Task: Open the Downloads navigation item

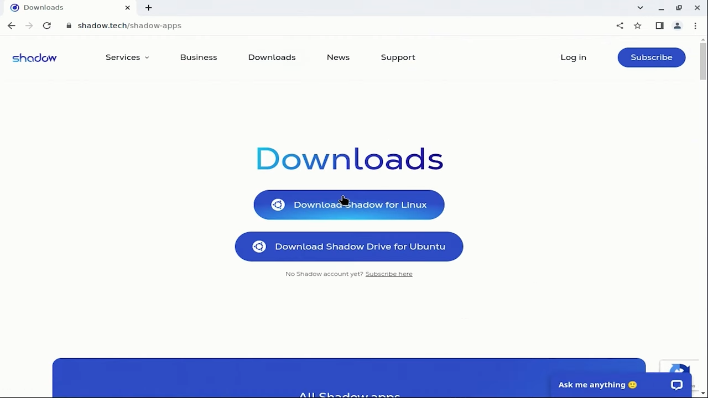Action: pyautogui.click(x=272, y=57)
